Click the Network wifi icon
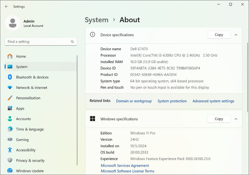249x175 pixels. pyautogui.click(x=10, y=87)
